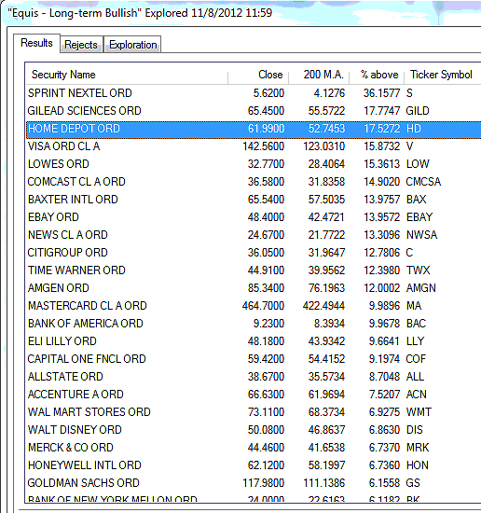Sort by % above column header
Image resolution: width=481 pixels, height=513 pixels.
[377, 75]
